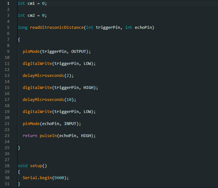Click 'triggerPin' argument on line 15
This screenshot has width=218, height=188.
pyautogui.click(x=67, y=88)
